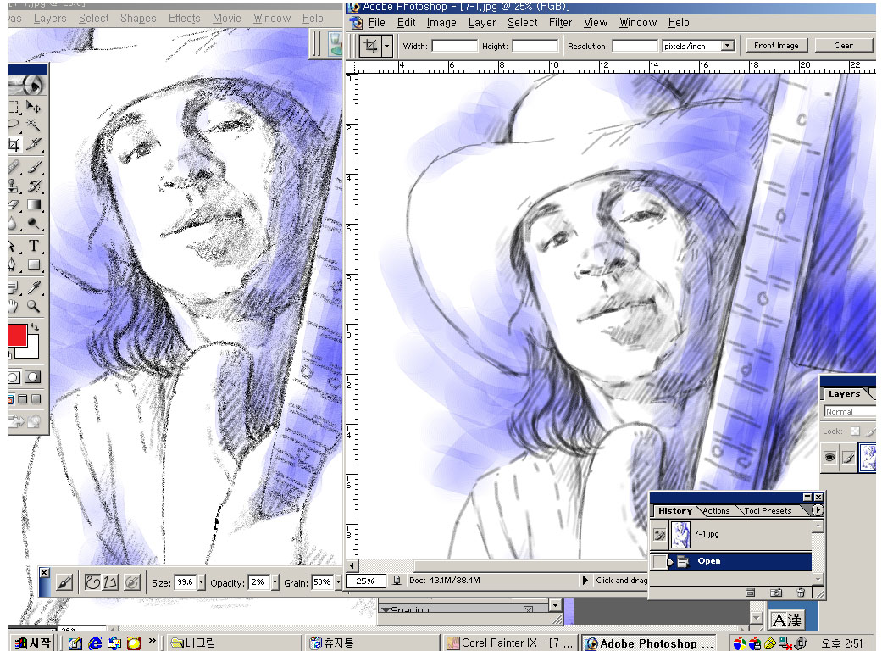
Task: Create new snapshot with camera icon
Action: (776, 593)
